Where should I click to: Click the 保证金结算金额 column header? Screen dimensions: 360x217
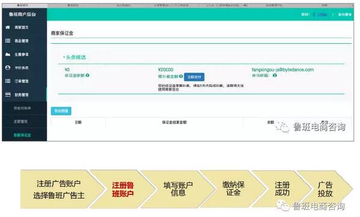point(174,123)
